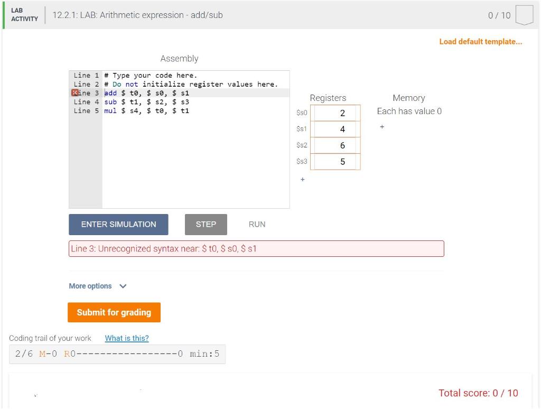Add a memory entry with the plus icon
This screenshot has width=541, height=409.
382,127
